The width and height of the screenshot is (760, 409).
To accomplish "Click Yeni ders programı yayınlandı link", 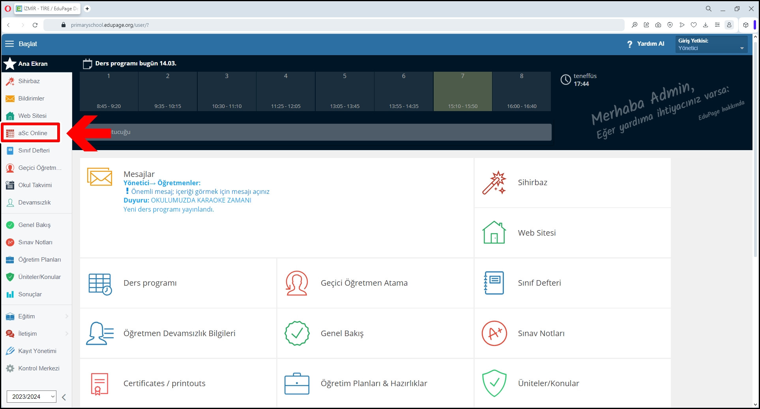I will (168, 209).
